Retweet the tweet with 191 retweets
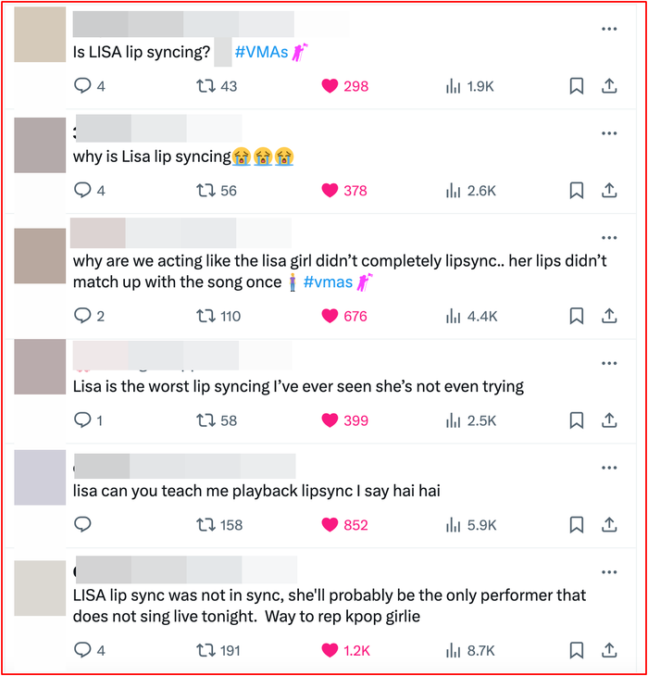The width and height of the screenshot is (648, 676). [206, 651]
